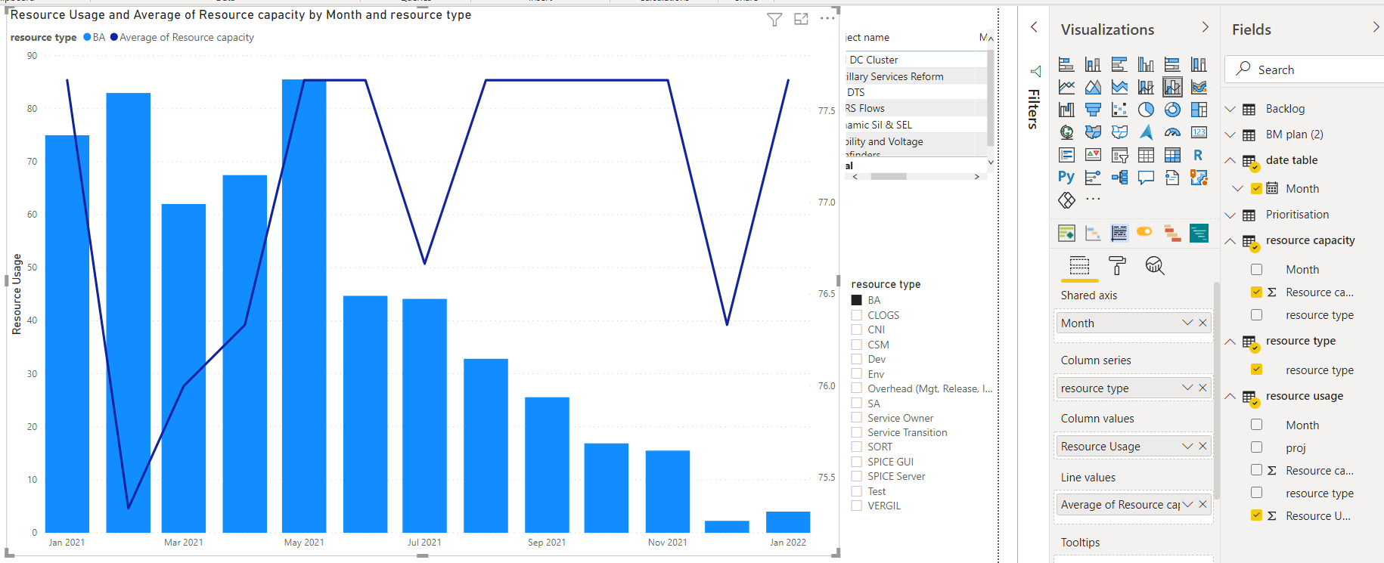This screenshot has height=563, width=1384.
Task: Pick the line and clustered column chart
Action: tap(1172, 87)
